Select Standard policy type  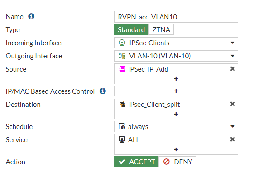(x=131, y=29)
